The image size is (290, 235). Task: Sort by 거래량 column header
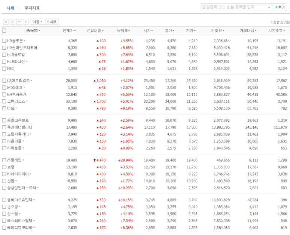(218, 30)
